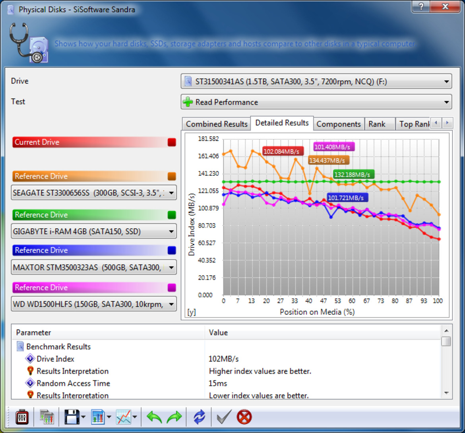
Task: Click the Parameter column header
Action: 108,332
